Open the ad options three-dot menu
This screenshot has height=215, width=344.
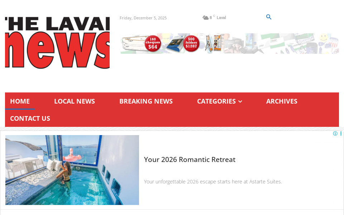pyautogui.click(x=341, y=133)
